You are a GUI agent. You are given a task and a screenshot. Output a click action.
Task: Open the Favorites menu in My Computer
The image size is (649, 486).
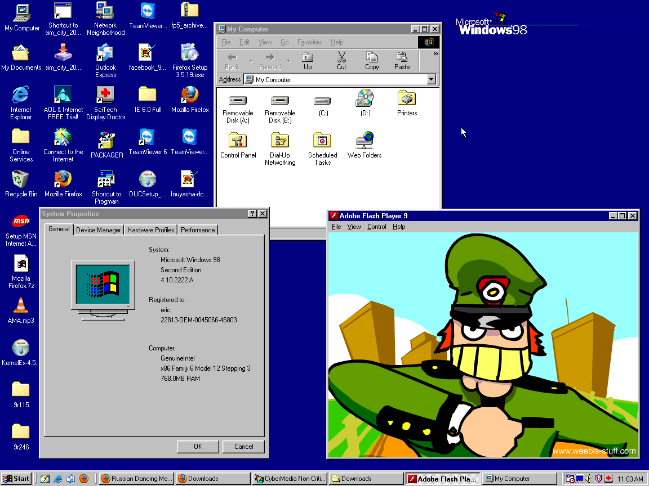[x=310, y=42]
